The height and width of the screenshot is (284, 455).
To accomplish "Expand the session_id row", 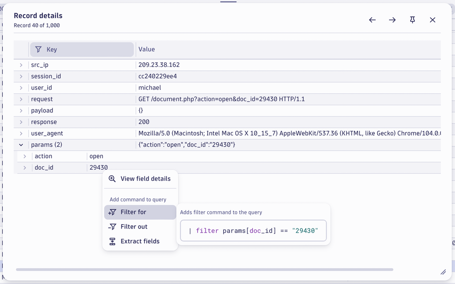I will point(21,76).
